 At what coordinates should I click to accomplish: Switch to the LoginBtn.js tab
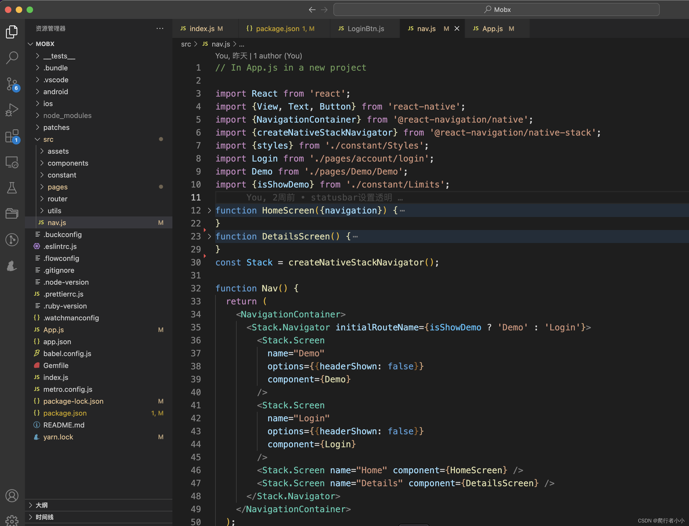tap(365, 29)
